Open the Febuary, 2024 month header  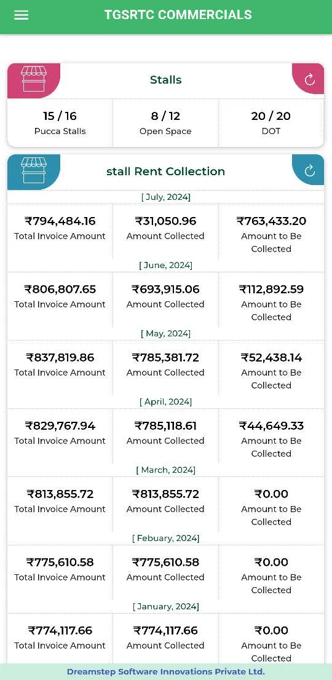pos(165,538)
